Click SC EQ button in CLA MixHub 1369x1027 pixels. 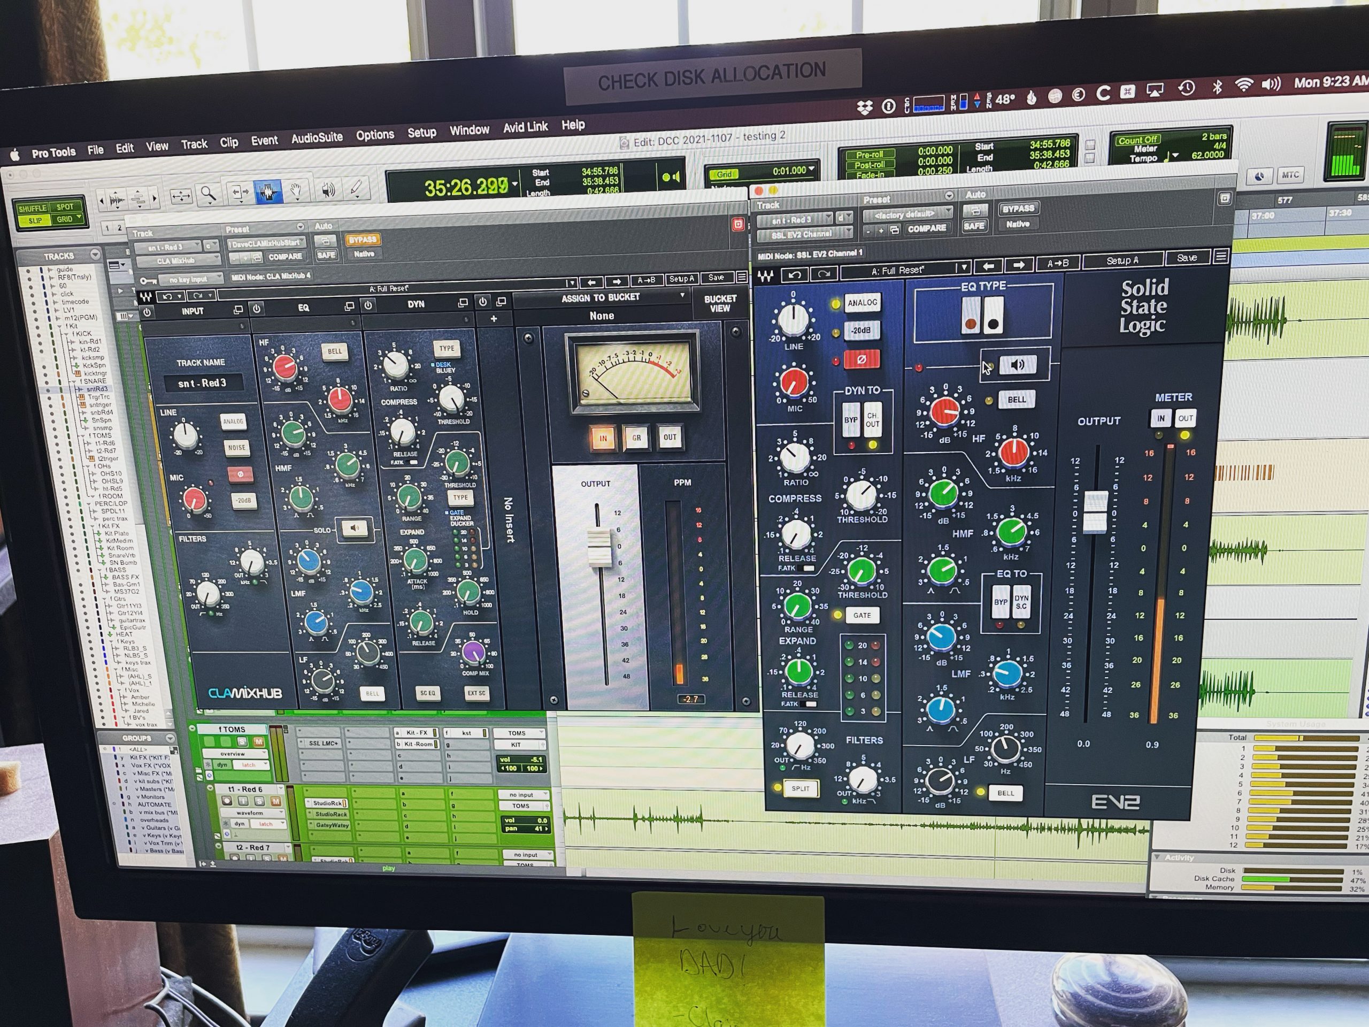tap(428, 693)
